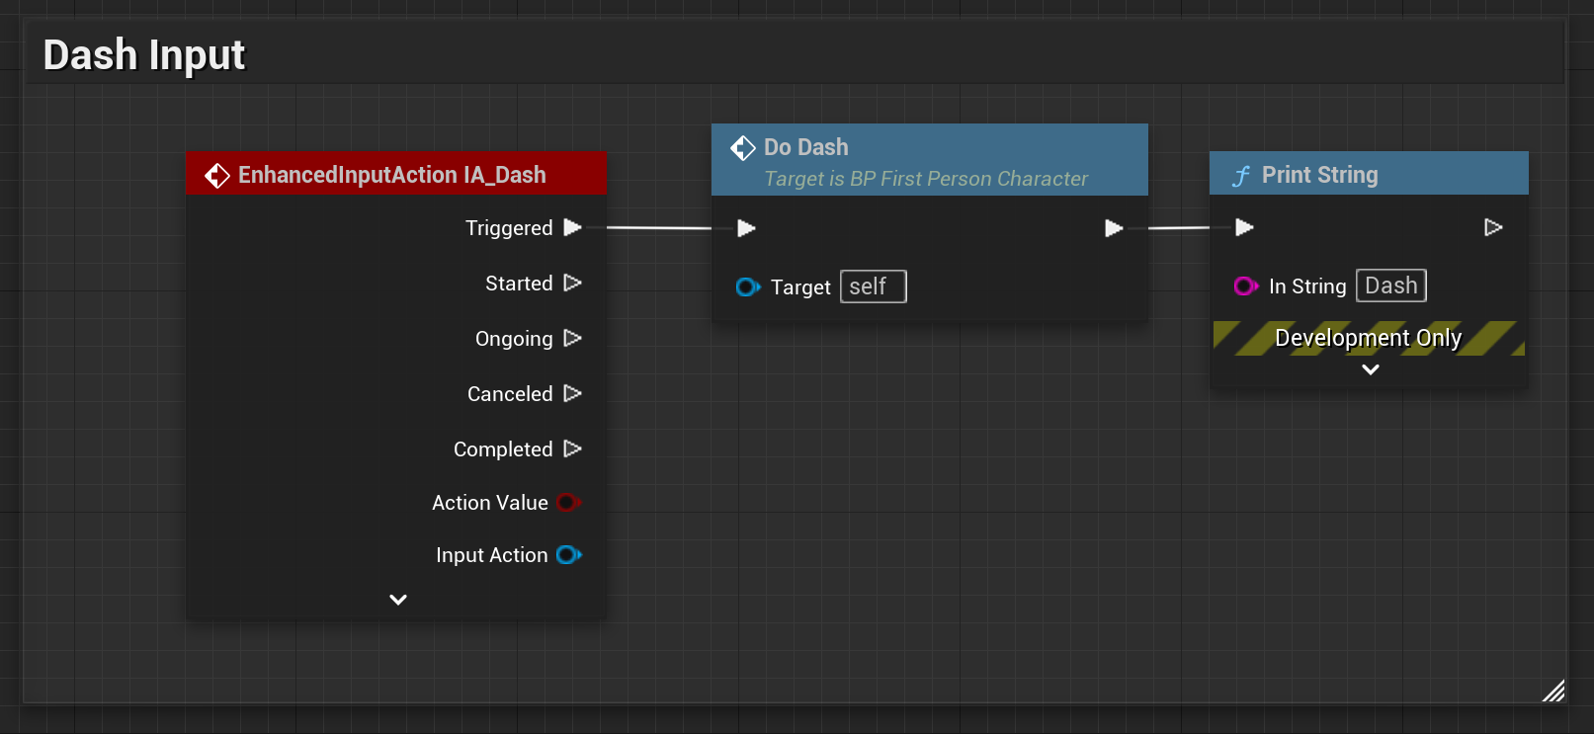Click the Completed execution pin

point(572,449)
